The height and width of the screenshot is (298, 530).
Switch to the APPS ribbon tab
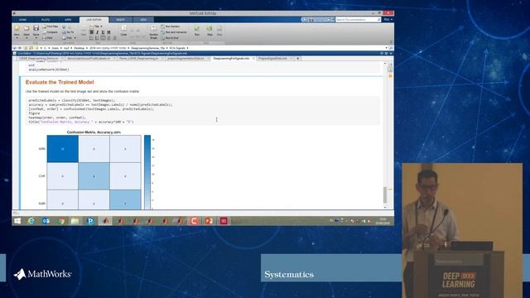click(x=68, y=20)
